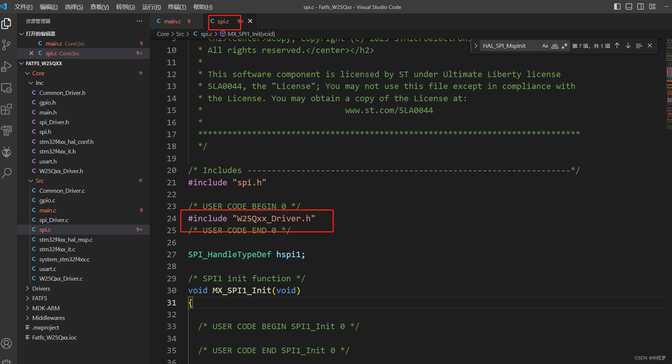Image resolution: width=672 pixels, height=364 pixels.
Task: Expand the Drivers folder
Action: coord(84,288)
